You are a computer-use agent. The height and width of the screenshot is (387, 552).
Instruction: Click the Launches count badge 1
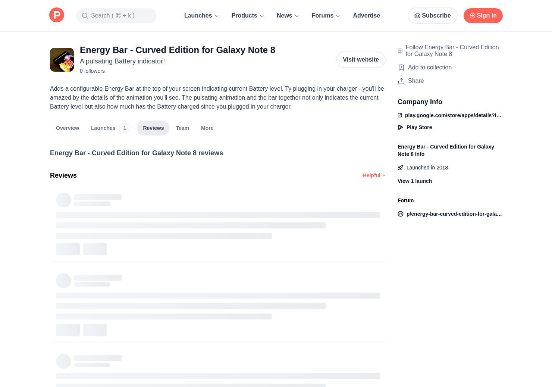[x=125, y=128]
